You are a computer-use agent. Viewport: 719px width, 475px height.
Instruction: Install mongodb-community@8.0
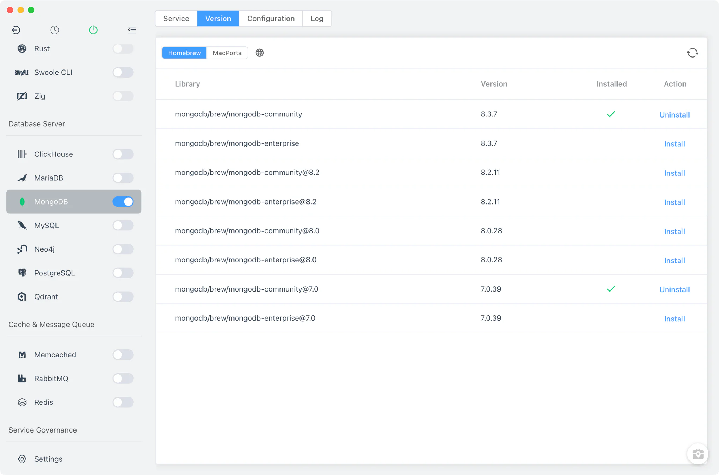674,232
